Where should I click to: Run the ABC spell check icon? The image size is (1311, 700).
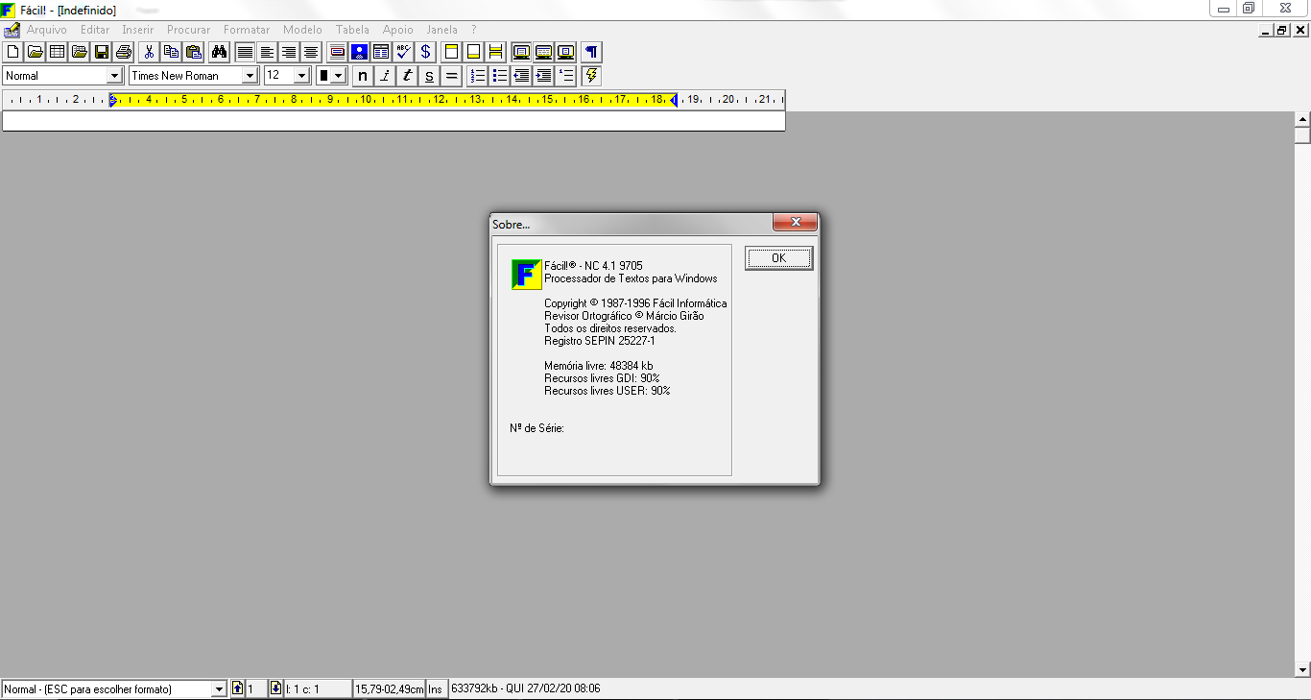coord(403,52)
